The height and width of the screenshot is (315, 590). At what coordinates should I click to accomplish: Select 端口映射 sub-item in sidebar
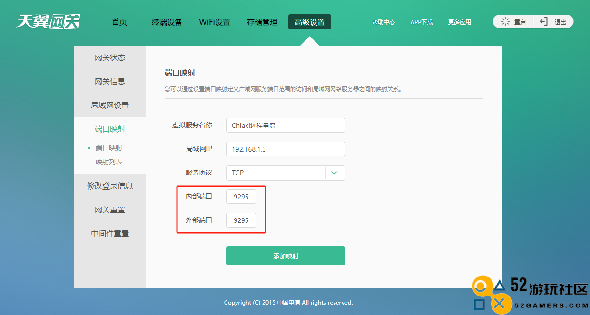[109, 148]
